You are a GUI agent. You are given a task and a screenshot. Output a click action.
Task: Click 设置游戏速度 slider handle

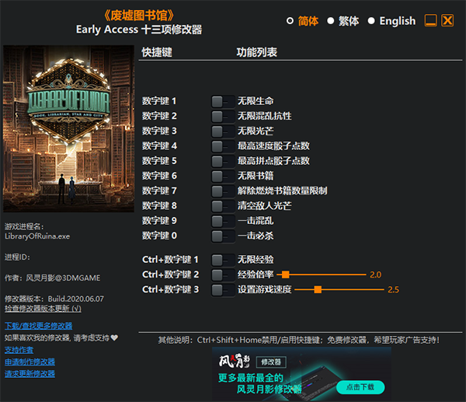pos(318,289)
